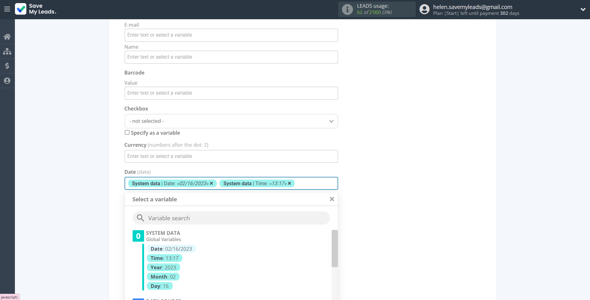
Task: Open the connections sitemap sidebar icon
Action: (x=7, y=51)
